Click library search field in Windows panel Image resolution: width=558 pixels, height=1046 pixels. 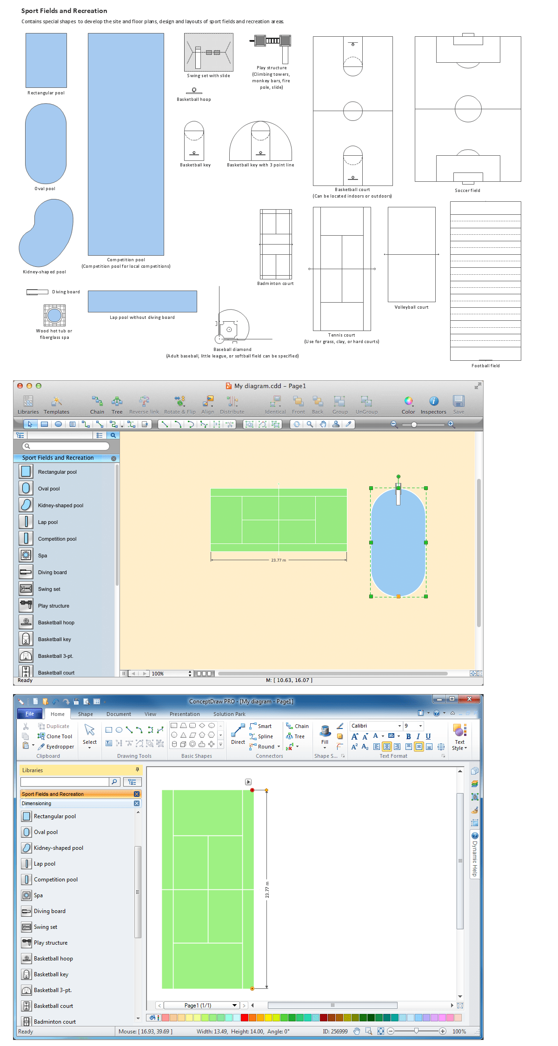tap(65, 782)
